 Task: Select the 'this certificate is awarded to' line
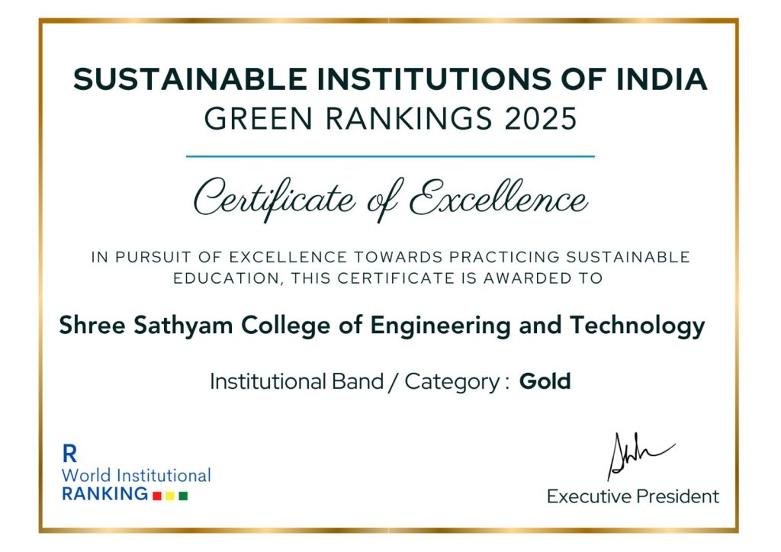[x=388, y=278]
